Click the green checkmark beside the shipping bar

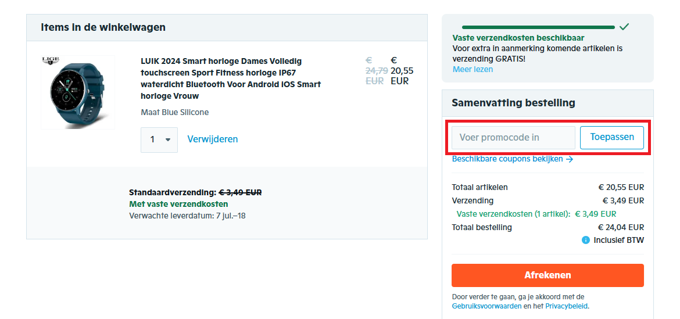tap(624, 27)
